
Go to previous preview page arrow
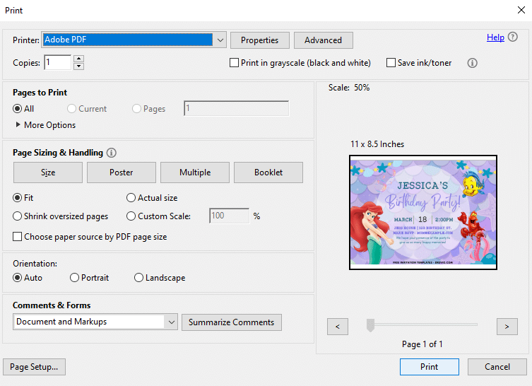point(338,327)
